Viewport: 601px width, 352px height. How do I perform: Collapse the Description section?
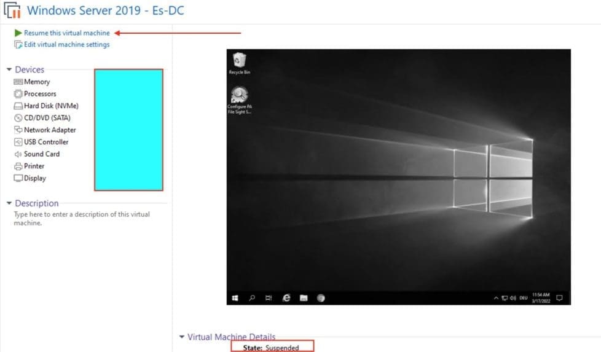(x=9, y=203)
